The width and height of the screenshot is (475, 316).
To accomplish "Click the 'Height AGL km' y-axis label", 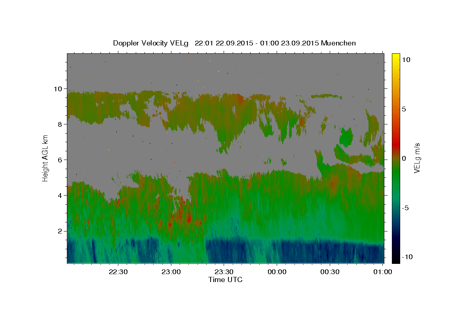I will 46,158.
